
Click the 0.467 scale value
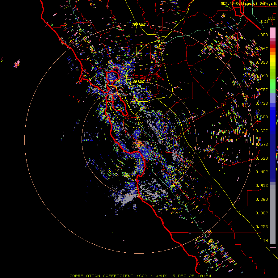pos(262,172)
